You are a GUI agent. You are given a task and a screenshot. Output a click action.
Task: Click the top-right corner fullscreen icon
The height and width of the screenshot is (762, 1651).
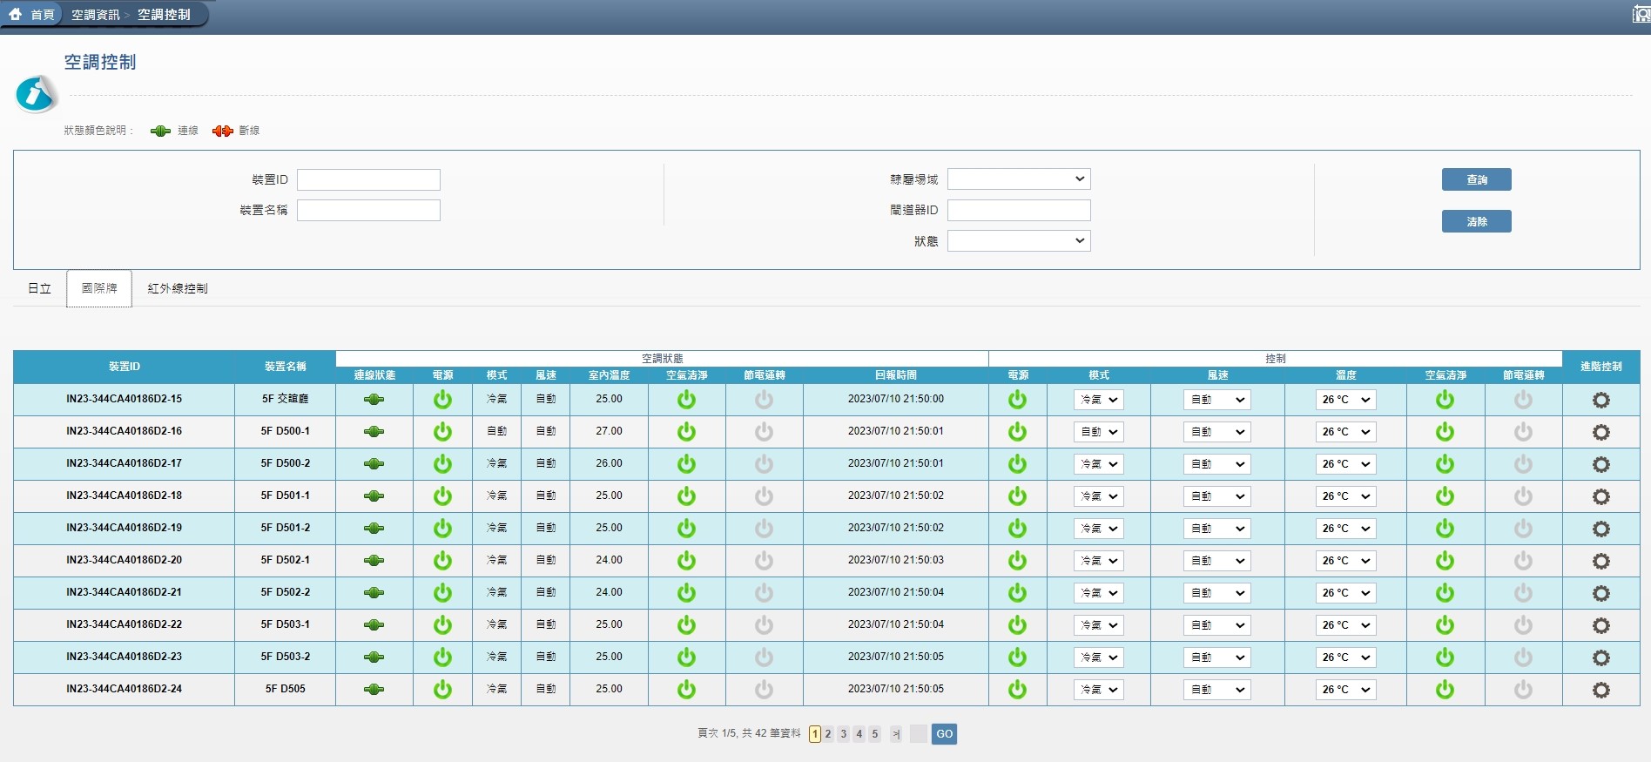coord(1641,14)
